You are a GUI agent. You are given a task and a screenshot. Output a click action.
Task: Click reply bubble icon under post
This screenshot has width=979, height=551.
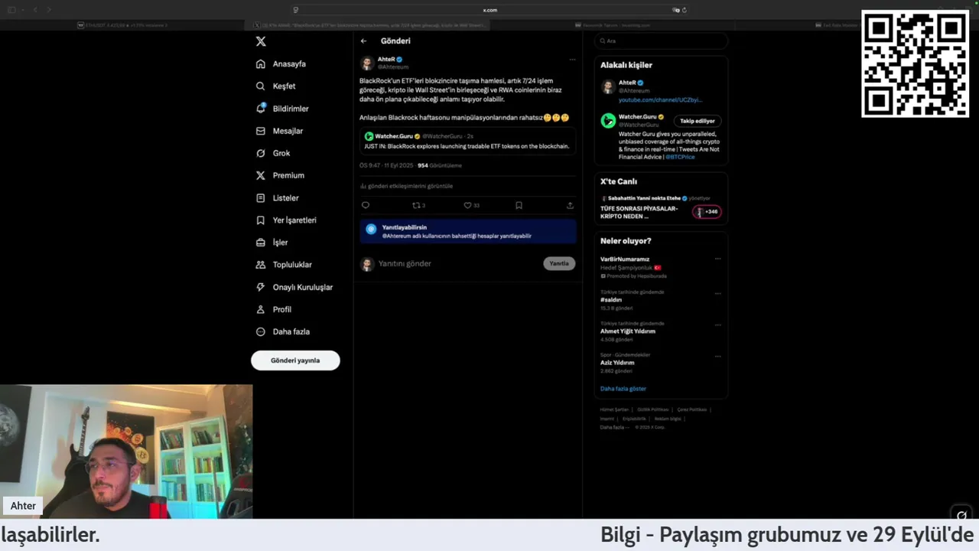[x=366, y=205]
